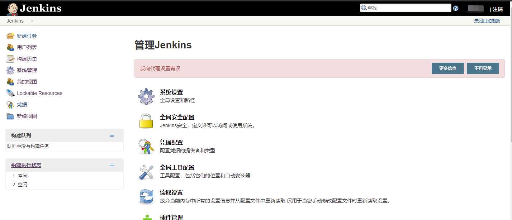Click the 更多信息 button
The height and width of the screenshot is (220, 512).
(448, 68)
